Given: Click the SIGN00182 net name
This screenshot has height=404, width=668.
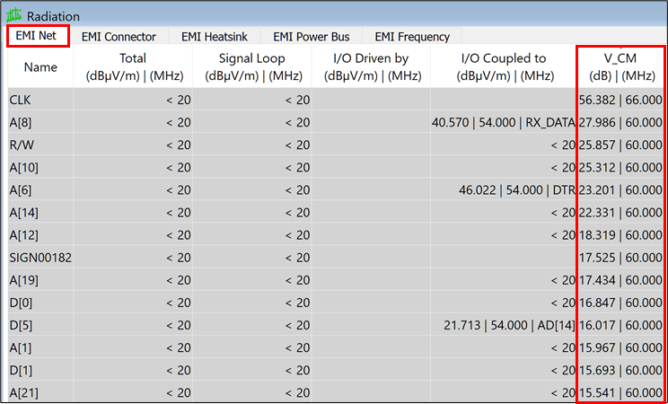Looking at the screenshot, I should [40, 257].
